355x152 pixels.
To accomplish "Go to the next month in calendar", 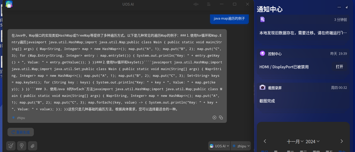I will [342, 141].
